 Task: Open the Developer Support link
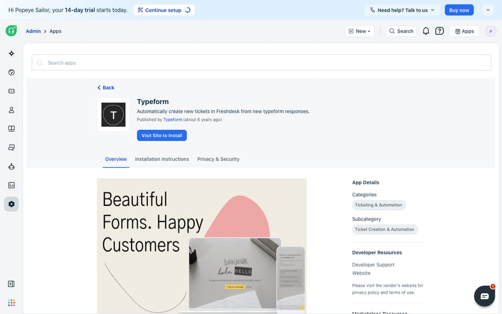(x=373, y=265)
